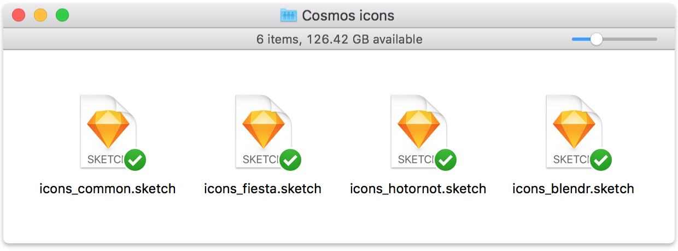The image size is (678, 251).
Task: Click the icons_fiesta.sketch filename label
Action: [263, 189]
